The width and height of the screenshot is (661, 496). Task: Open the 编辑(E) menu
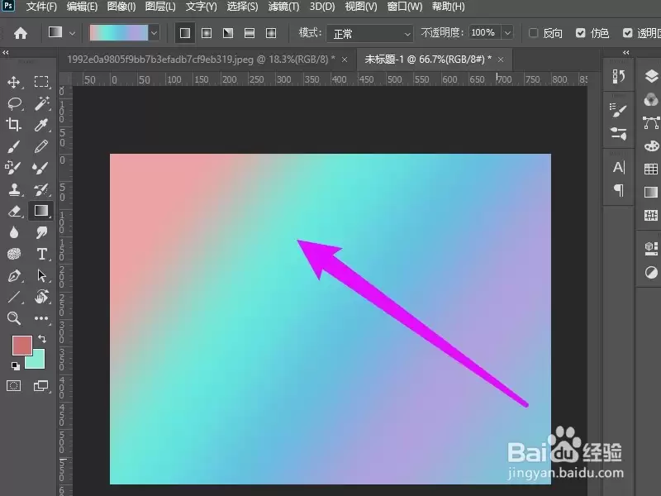pyautogui.click(x=82, y=7)
